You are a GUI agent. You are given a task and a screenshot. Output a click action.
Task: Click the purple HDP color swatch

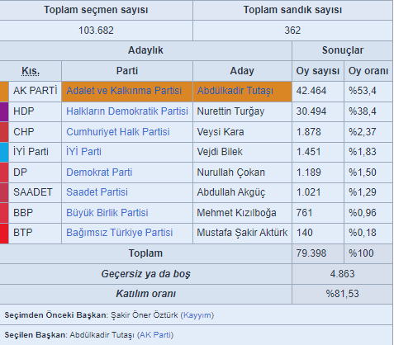coord(4,111)
